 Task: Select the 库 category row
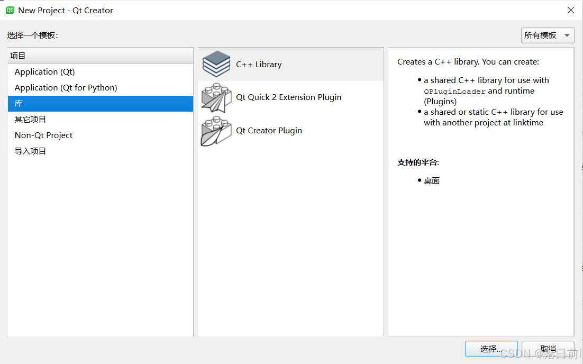(x=101, y=103)
